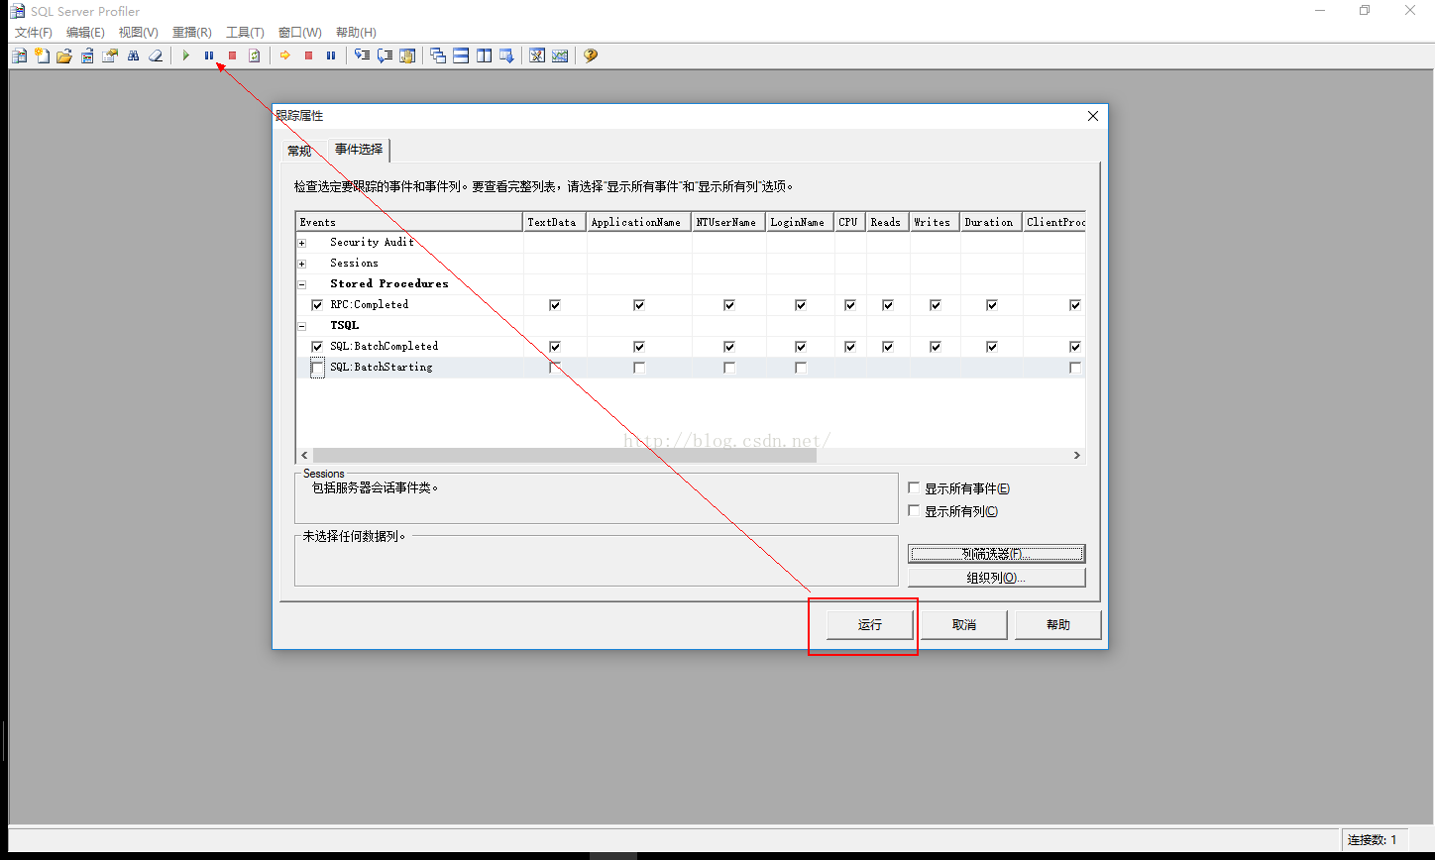Open the 帮助(H) menu

click(356, 33)
